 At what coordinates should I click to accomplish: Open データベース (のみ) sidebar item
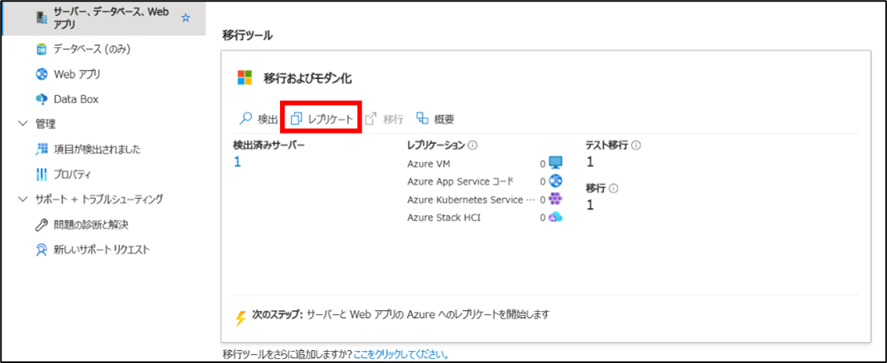[x=92, y=50]
